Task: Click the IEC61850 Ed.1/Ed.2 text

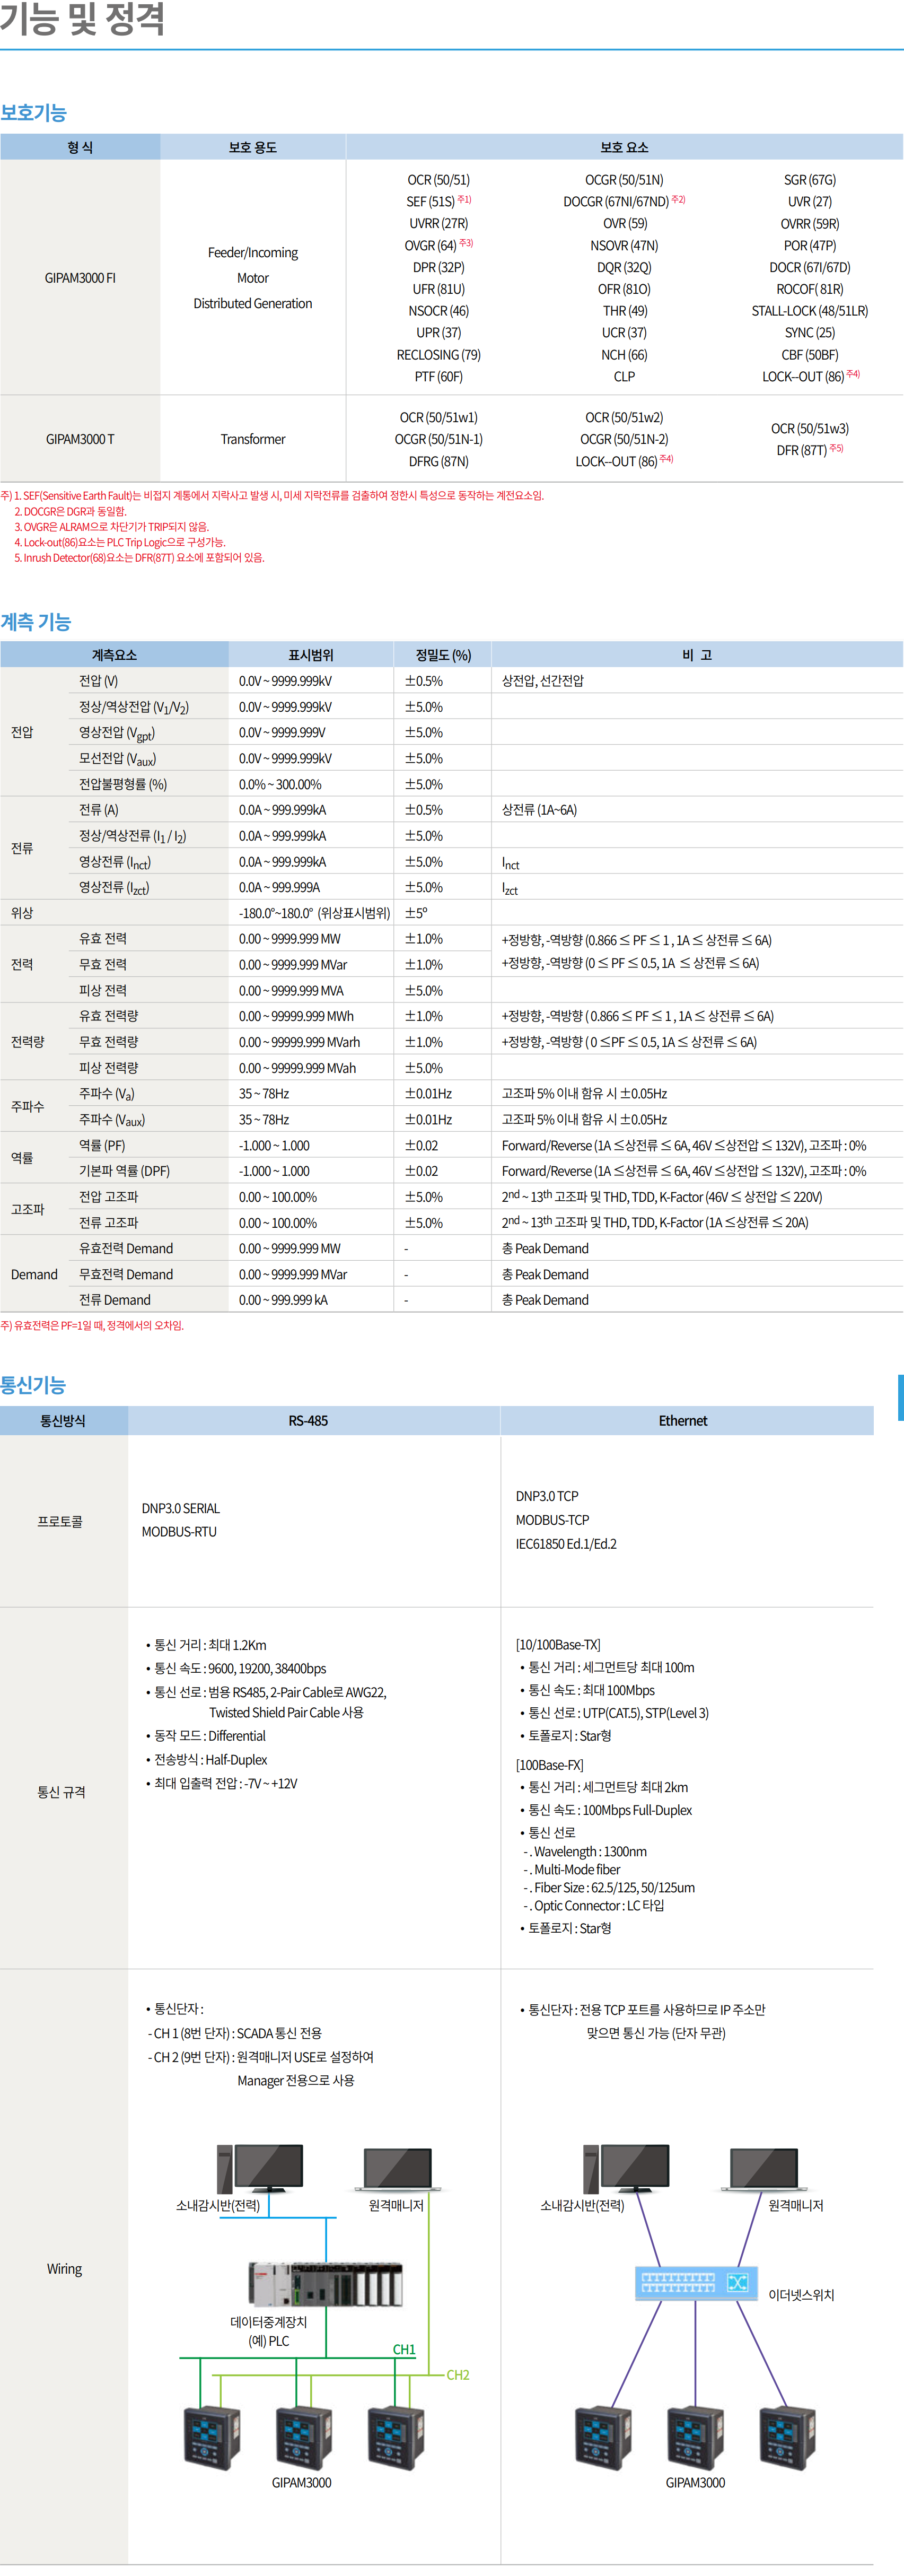Action: pyautogui.click(x=566, y=1543)
